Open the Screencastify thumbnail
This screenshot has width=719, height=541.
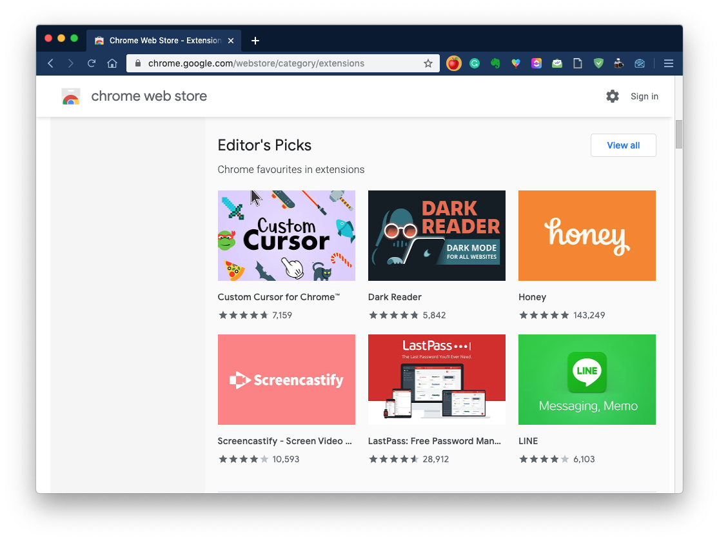(x=286, y=380)
